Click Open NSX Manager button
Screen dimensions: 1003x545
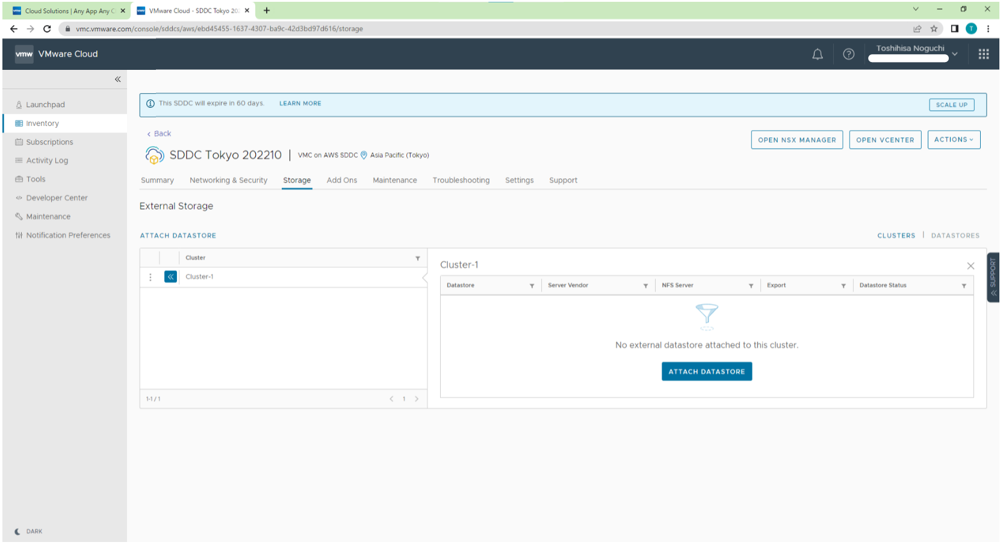[x=797, y=140]
